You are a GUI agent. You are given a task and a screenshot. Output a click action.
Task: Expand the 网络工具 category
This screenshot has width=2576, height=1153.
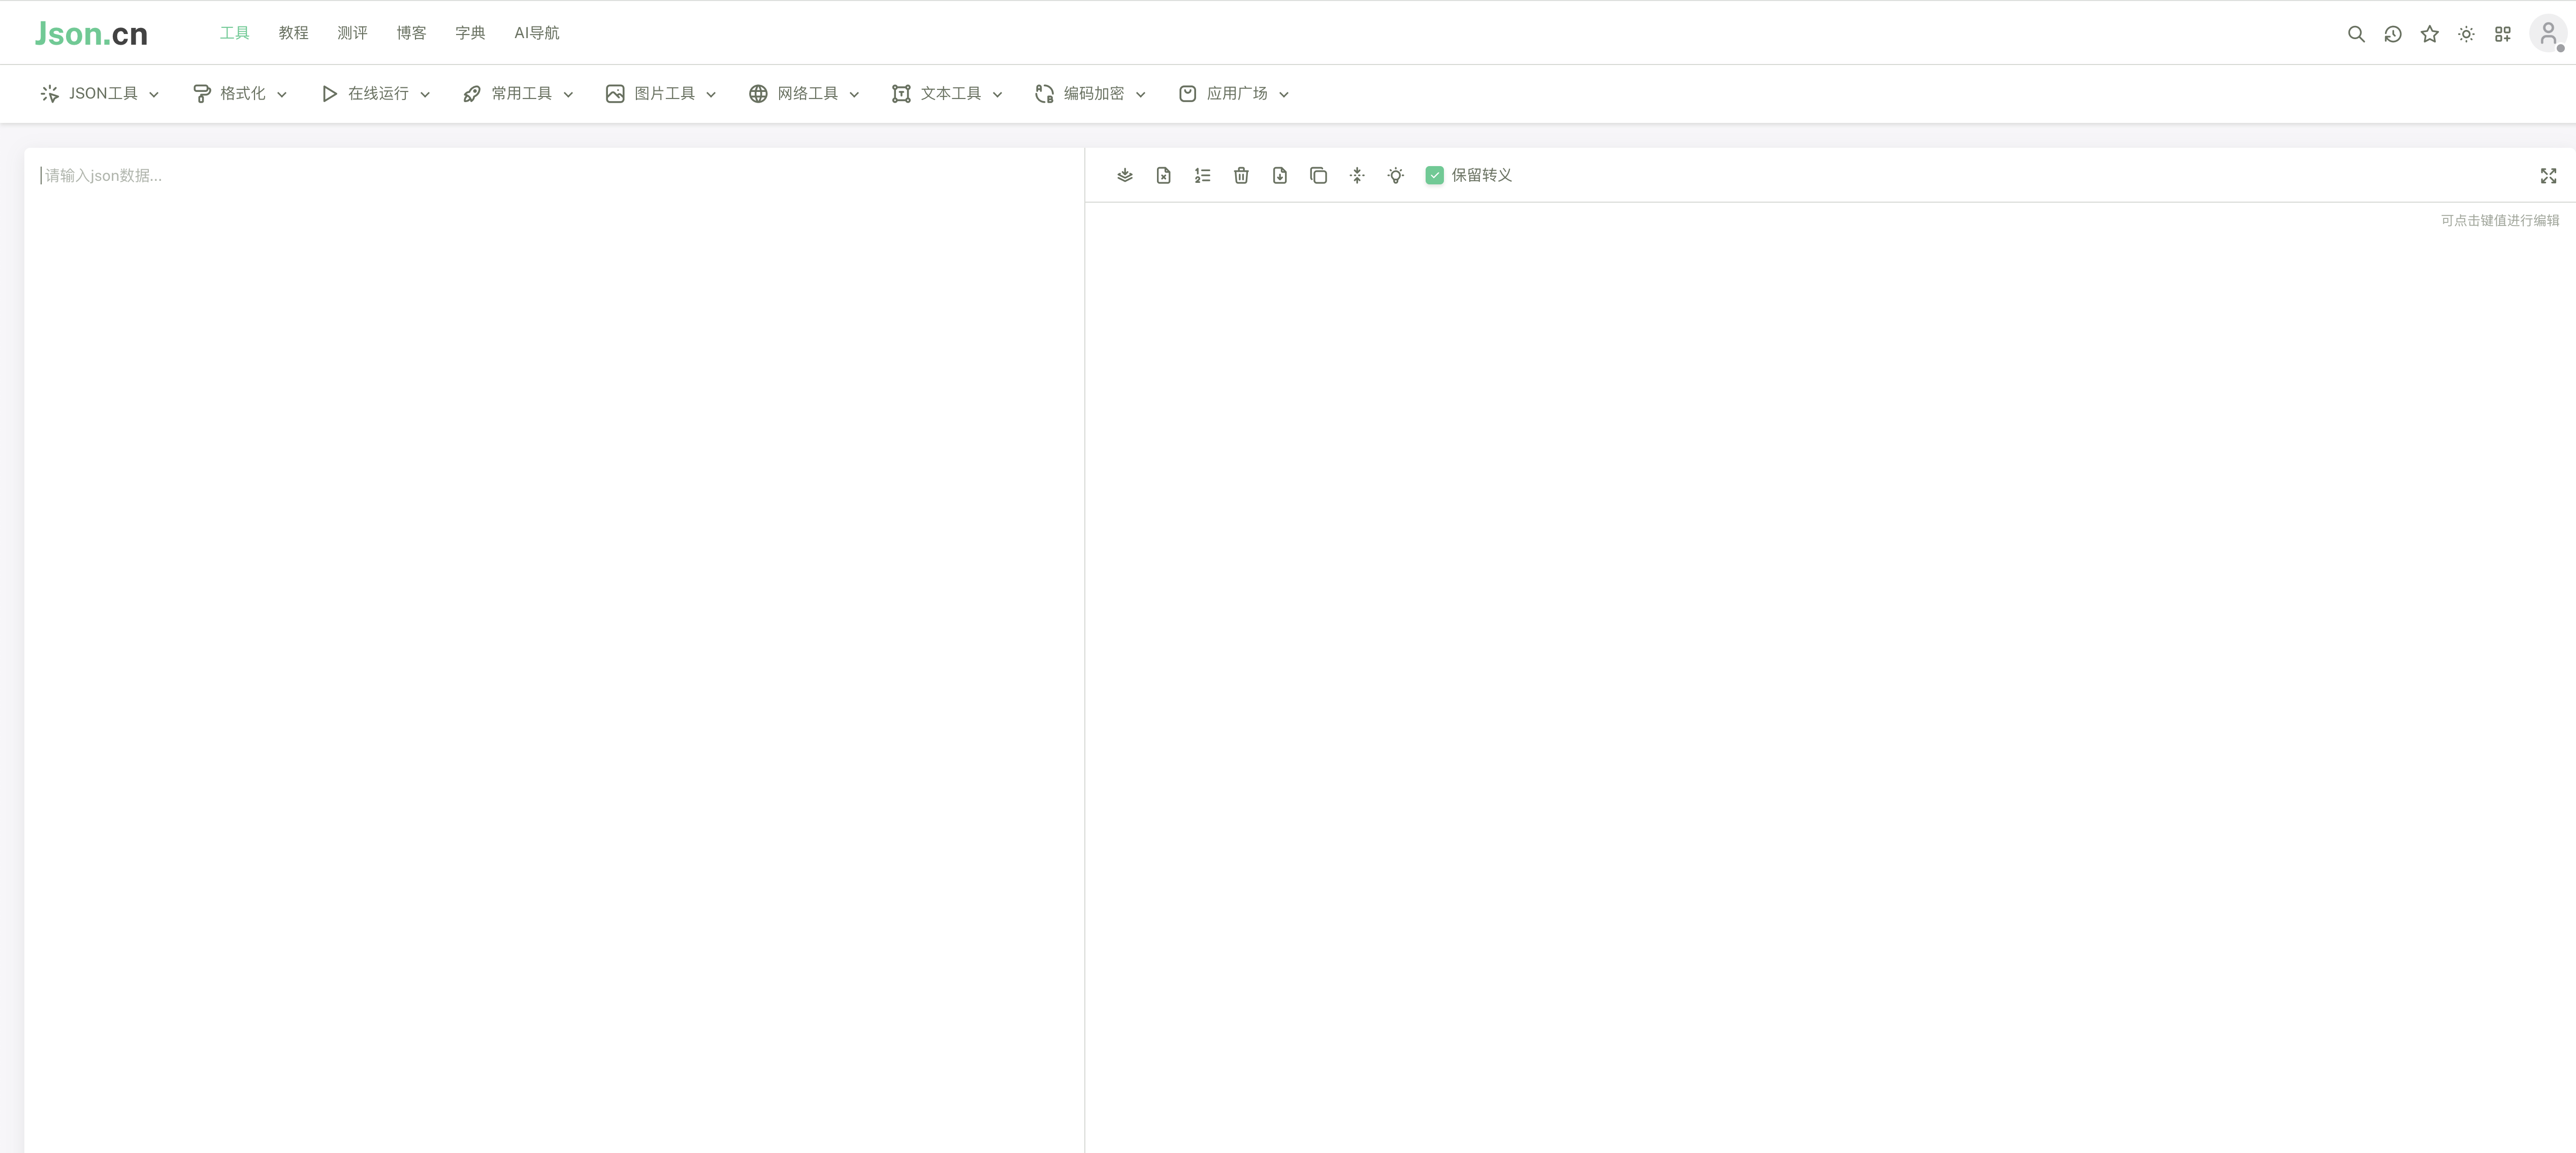[803, 93]
